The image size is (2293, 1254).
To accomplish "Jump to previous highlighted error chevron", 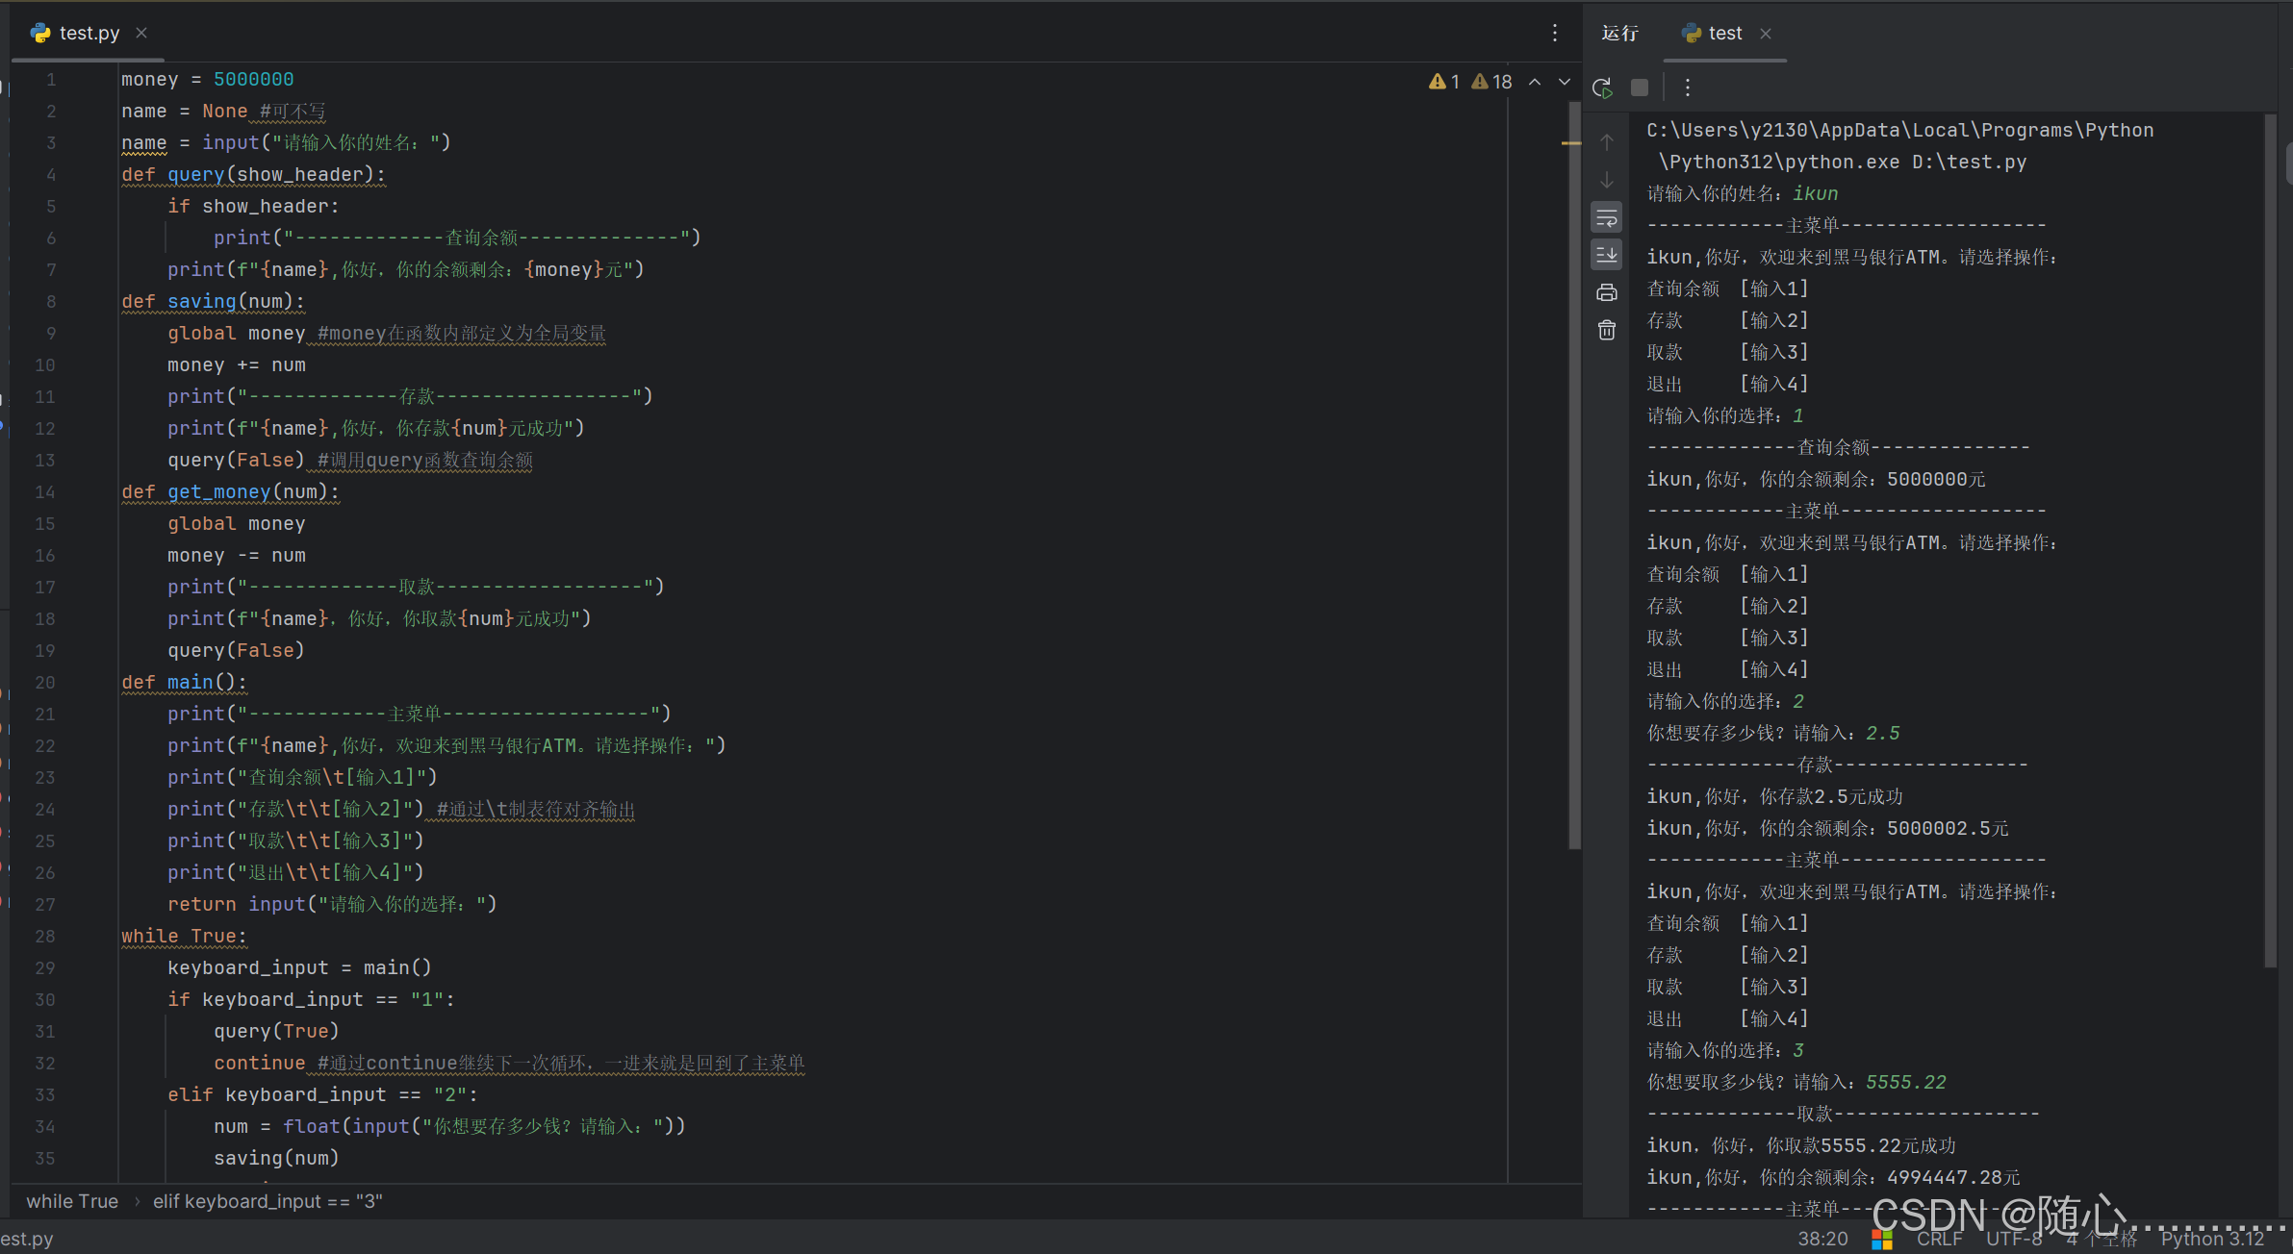I will pyautogui.click(x=1535, y=82).
